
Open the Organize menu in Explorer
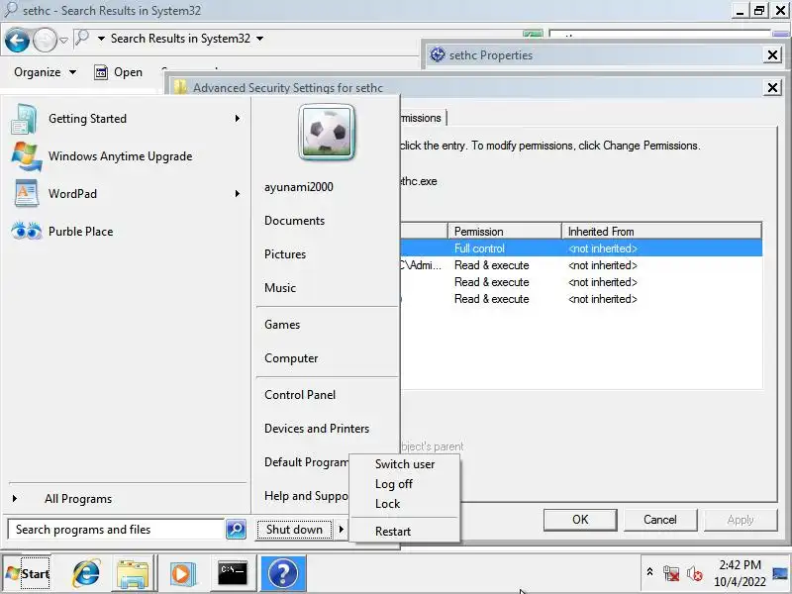tap(45, 72)
